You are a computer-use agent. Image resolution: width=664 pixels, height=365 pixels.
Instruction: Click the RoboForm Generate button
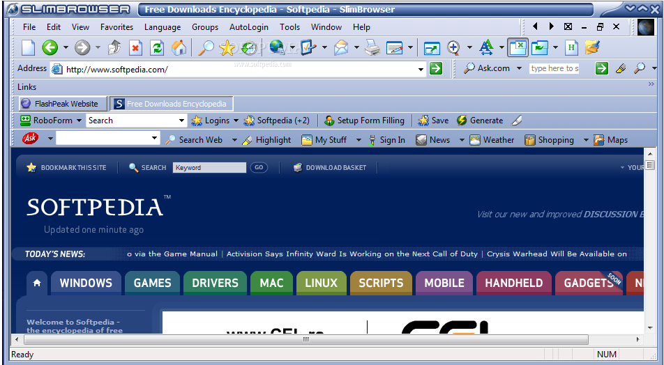[480, 121]
